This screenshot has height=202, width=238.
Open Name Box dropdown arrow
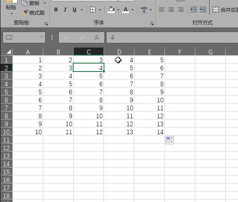[41, 37]
